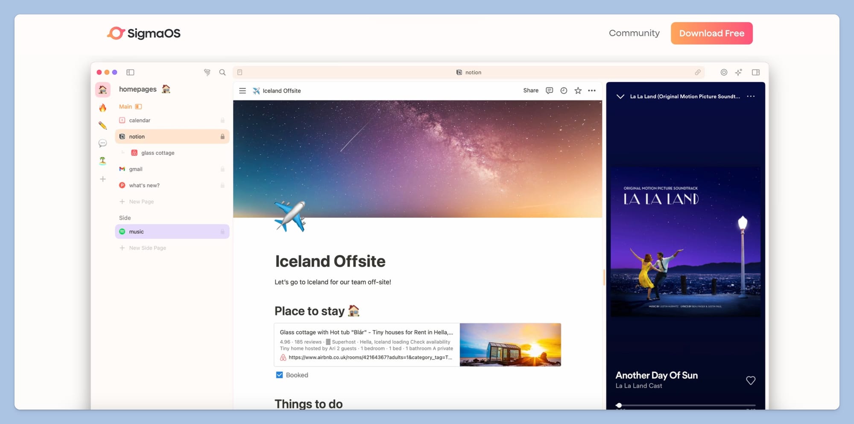Toggle the split view panel icon

[756, 72]
